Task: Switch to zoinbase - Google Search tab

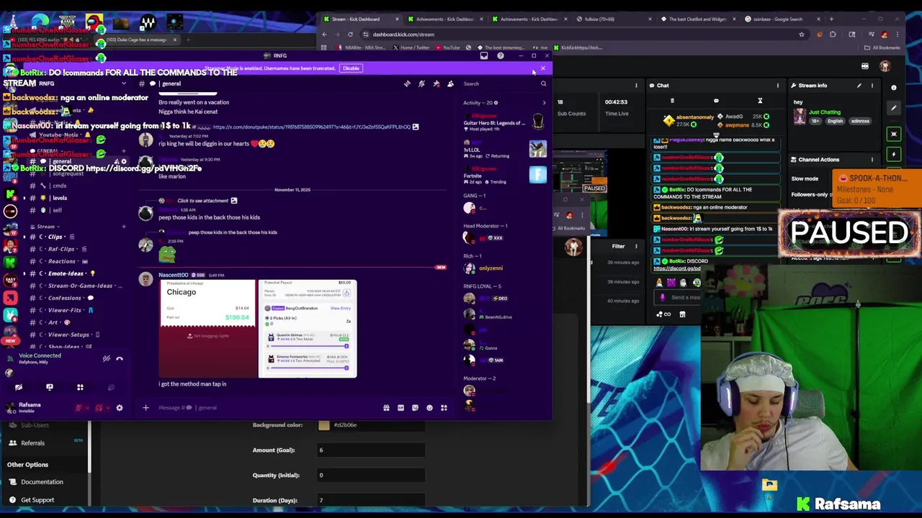Action: (x=782, y=19)
